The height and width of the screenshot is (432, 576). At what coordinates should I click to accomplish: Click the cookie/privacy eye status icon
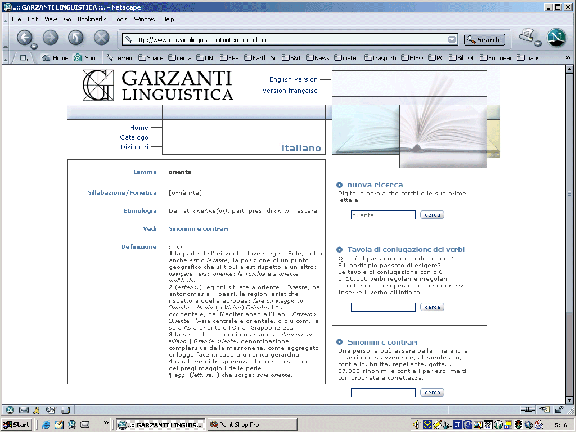544,409
